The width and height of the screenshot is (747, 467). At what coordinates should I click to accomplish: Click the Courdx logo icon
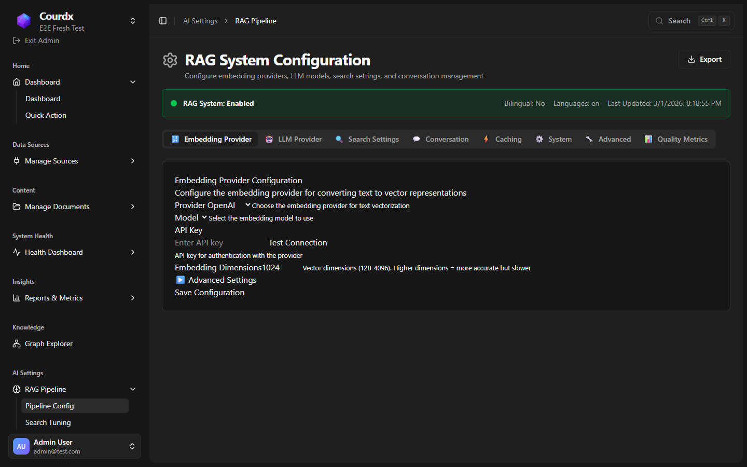coord(24,21)
